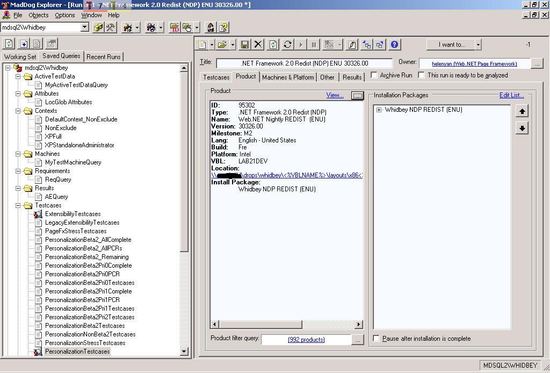550x373 pixels.
Task: Start the run with the play icon
Action: (301, 45)
